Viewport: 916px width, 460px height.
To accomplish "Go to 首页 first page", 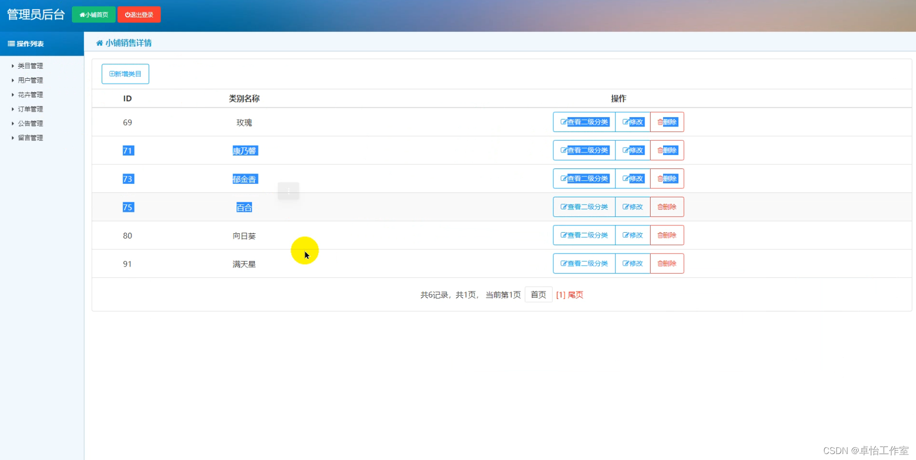I will [538, 295].
